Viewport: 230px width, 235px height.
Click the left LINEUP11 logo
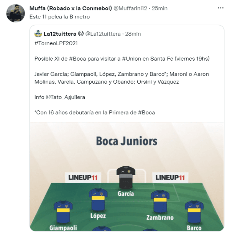pos(83,177)
